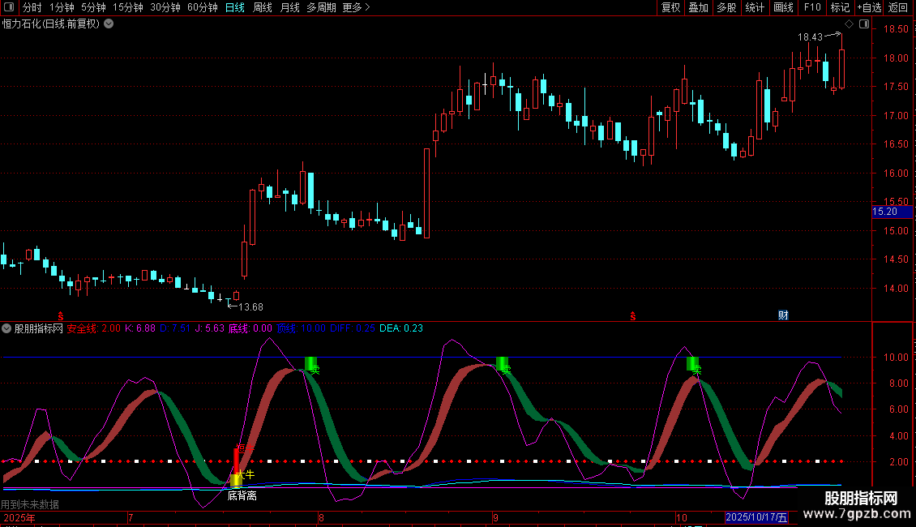
Task: Switch chart to 周线 weekly period
Action: tap(262, 7)
